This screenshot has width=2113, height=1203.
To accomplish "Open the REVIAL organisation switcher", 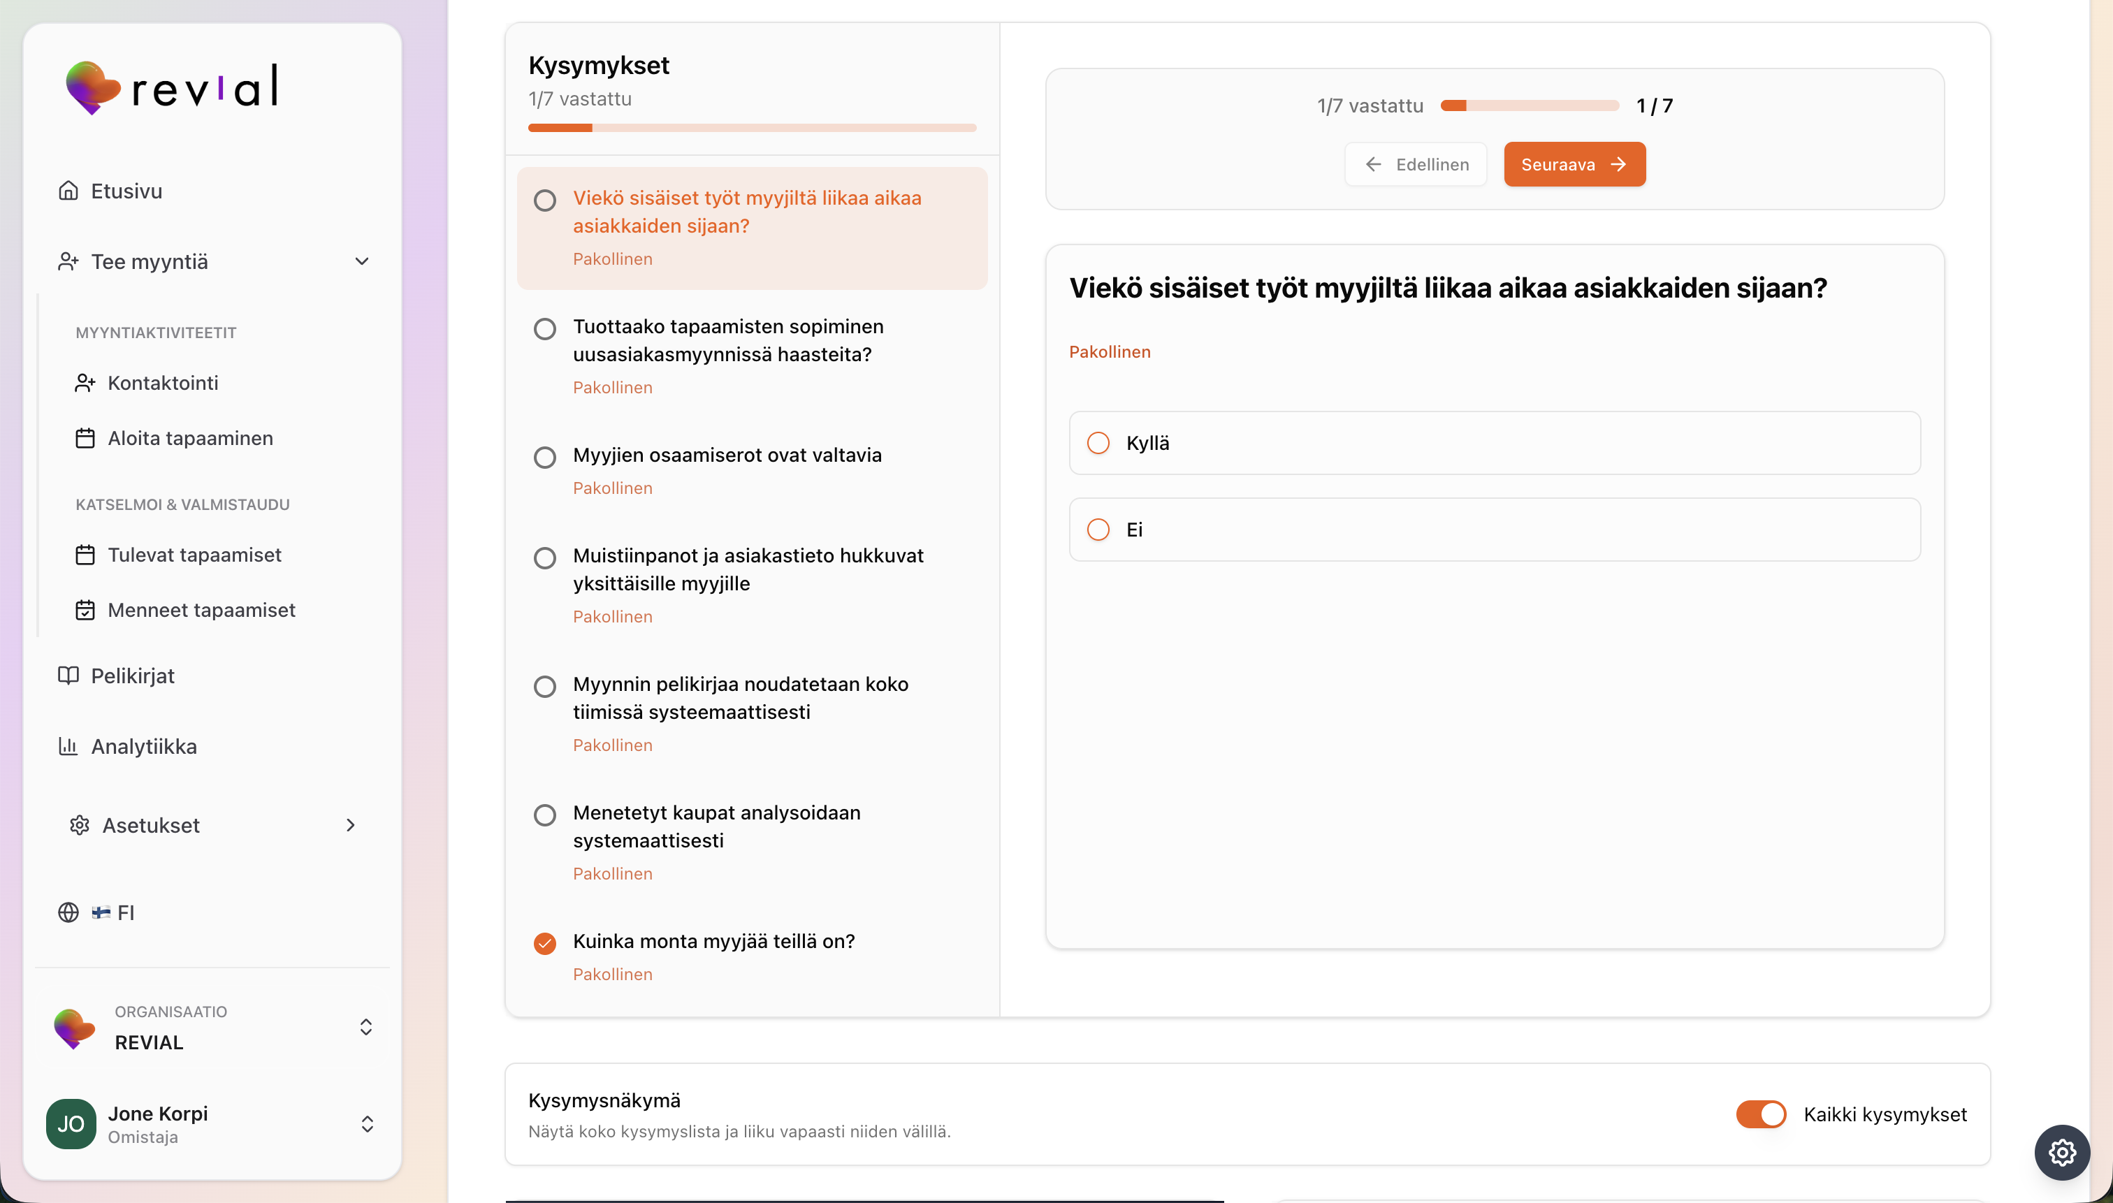I will point(366,1027).
